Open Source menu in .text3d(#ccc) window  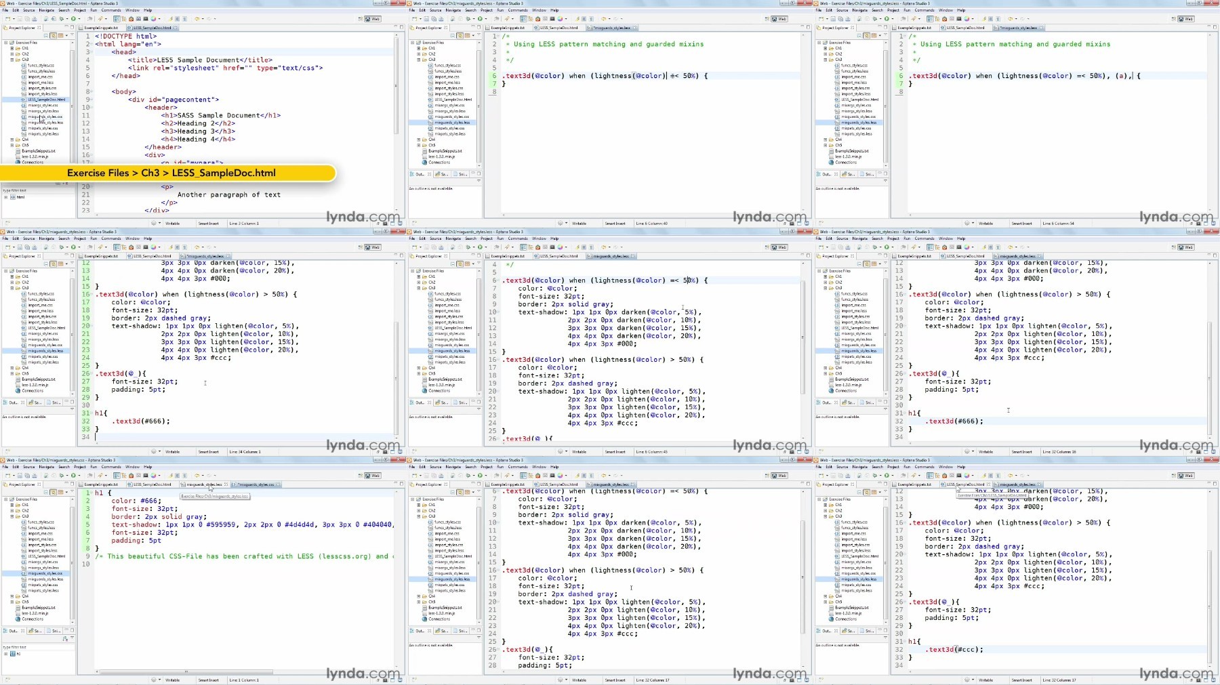842,467
